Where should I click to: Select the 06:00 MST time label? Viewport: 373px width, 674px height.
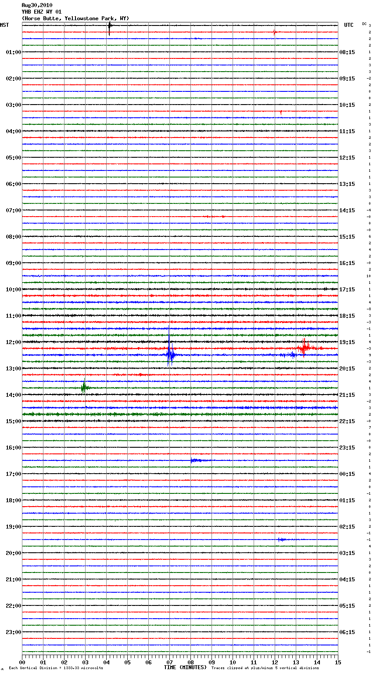point(14,184)
